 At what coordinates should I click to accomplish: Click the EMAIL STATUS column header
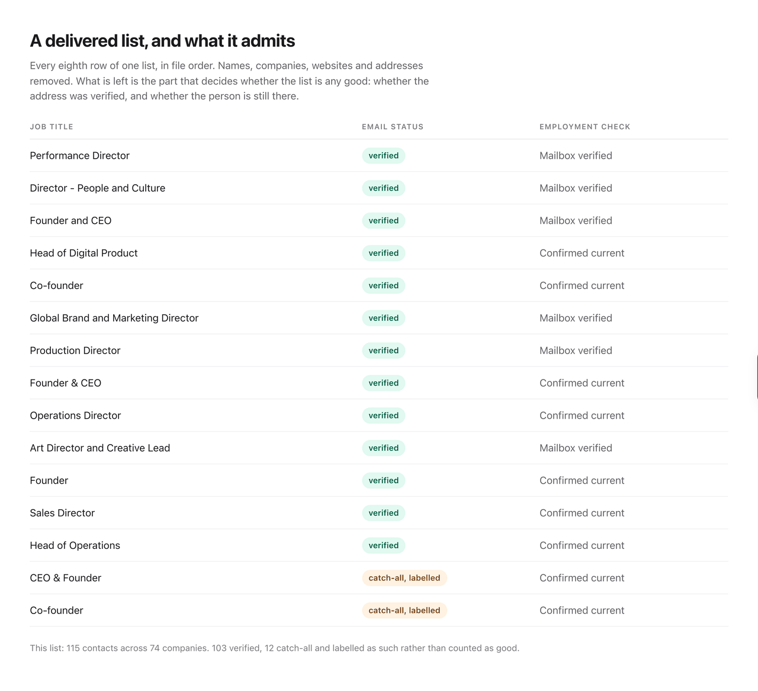tap(393, 127)
